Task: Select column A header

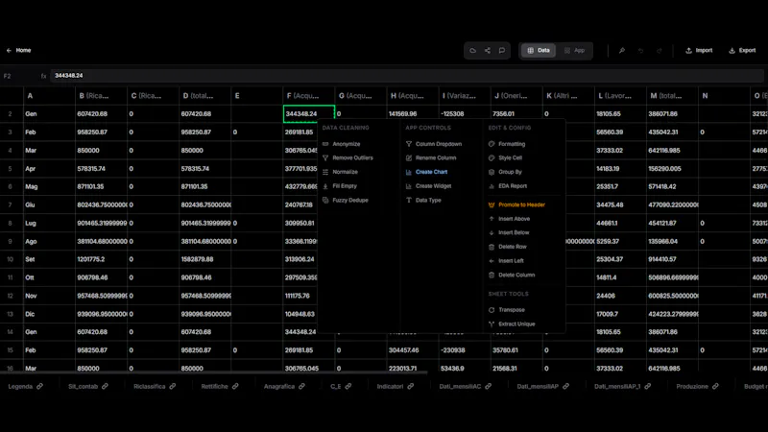Action: [49, 96]
